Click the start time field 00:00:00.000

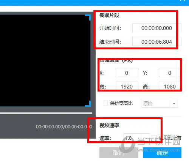point(157,28)
